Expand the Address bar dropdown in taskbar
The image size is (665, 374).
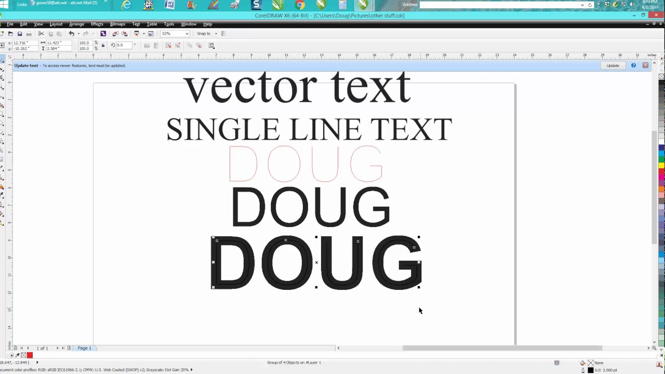[582, 5]
